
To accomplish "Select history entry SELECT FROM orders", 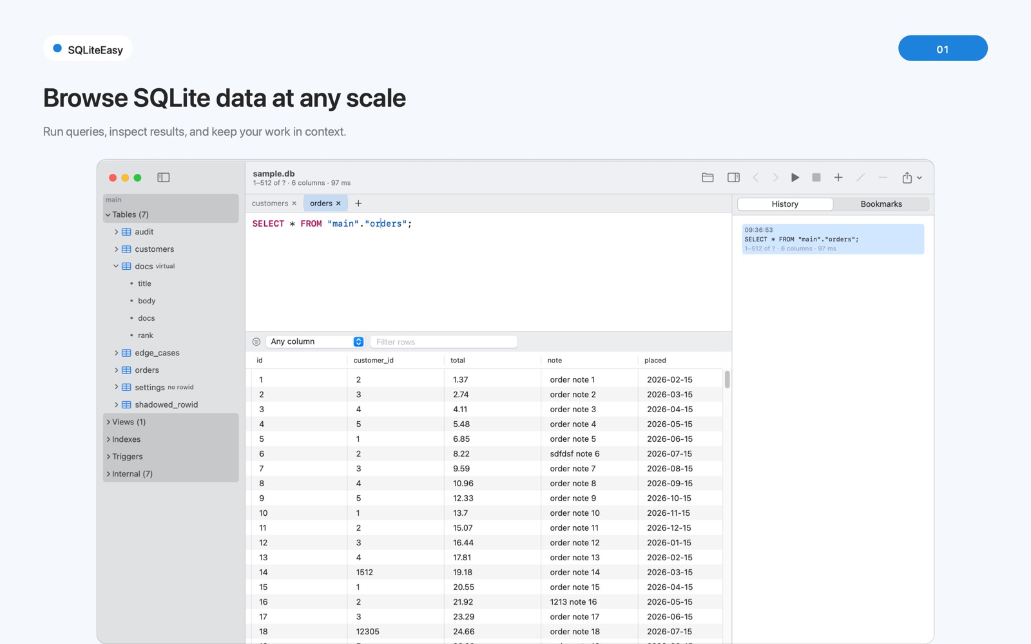I will click(833, 239).
